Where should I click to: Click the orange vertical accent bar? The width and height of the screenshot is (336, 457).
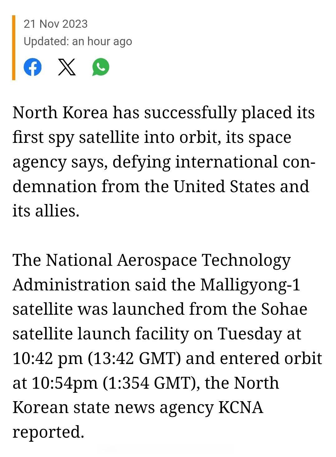(14, 47)
